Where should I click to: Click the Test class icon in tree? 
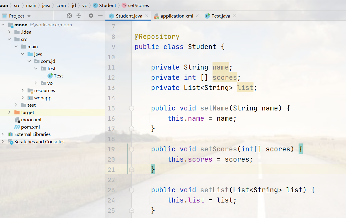[50, 76]
